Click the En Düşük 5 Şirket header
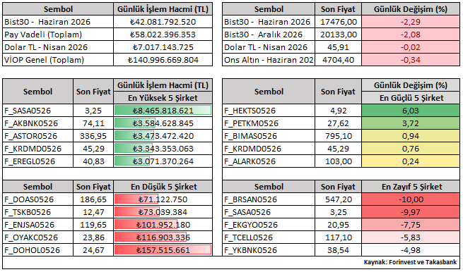Image resolution: width=463 pixels, height=272 pixels. (x=163, y=187)
